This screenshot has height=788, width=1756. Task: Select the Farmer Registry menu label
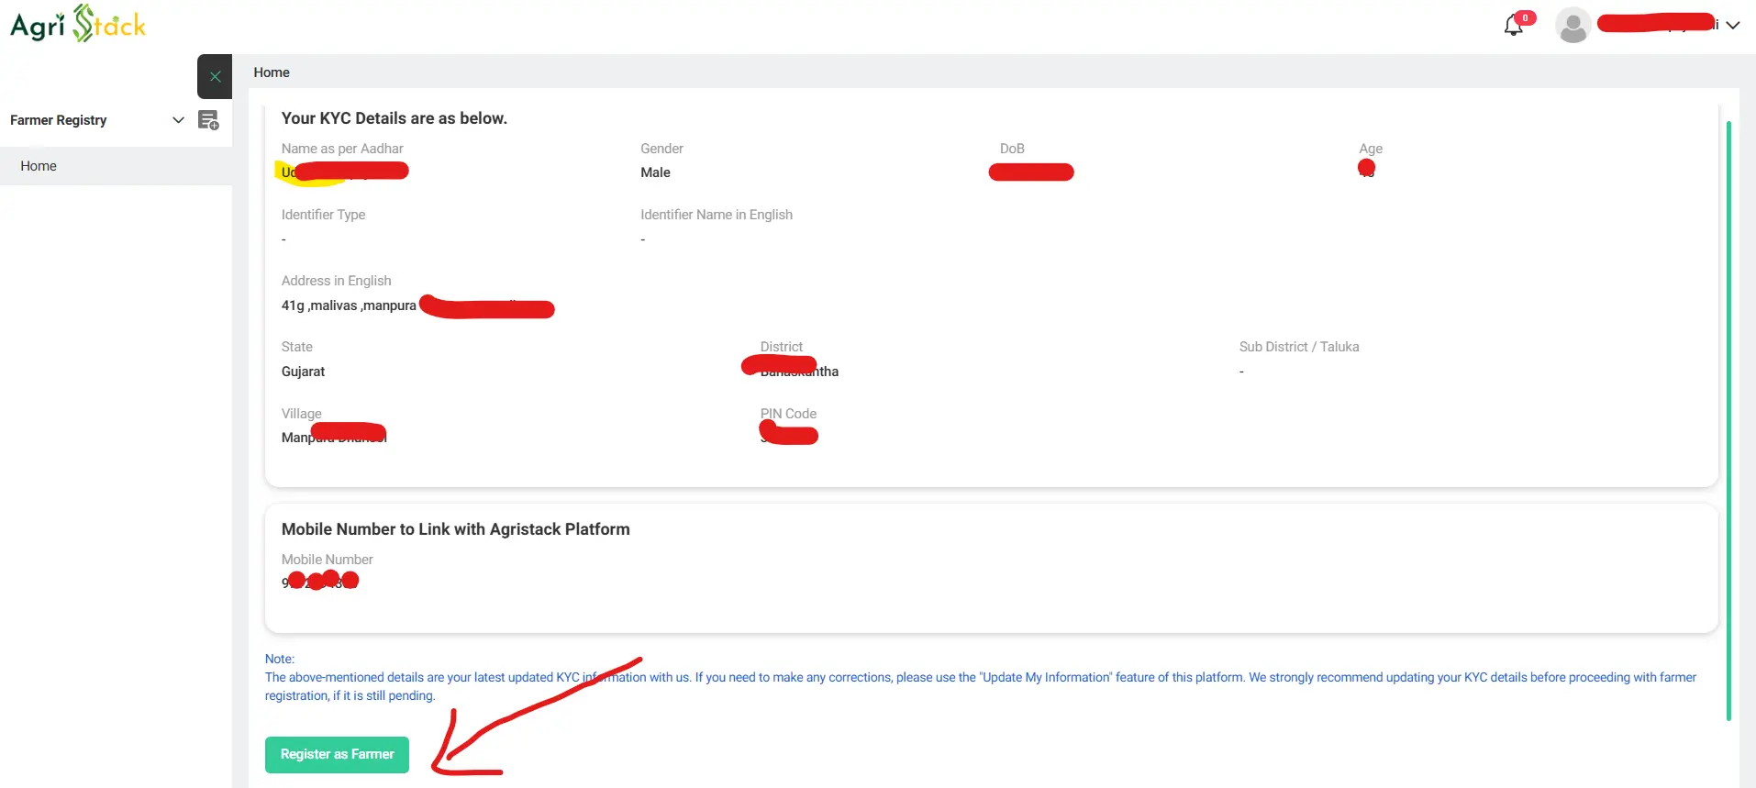pyautogui.click(x=59, y=120)
